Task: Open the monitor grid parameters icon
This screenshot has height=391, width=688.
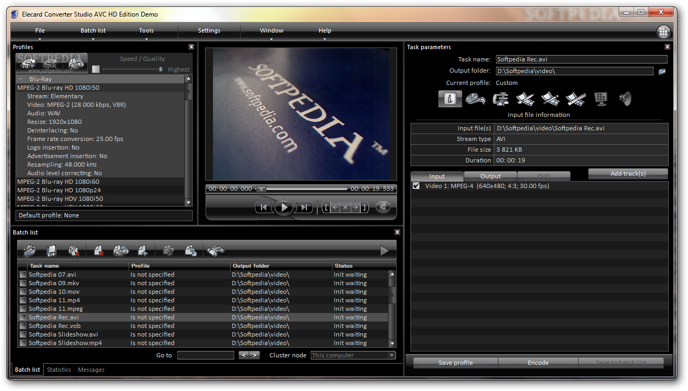Action: [x=601, y=99]
